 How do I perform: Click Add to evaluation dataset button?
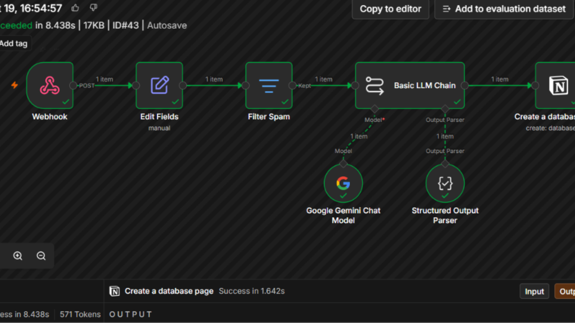coord(504,9)
